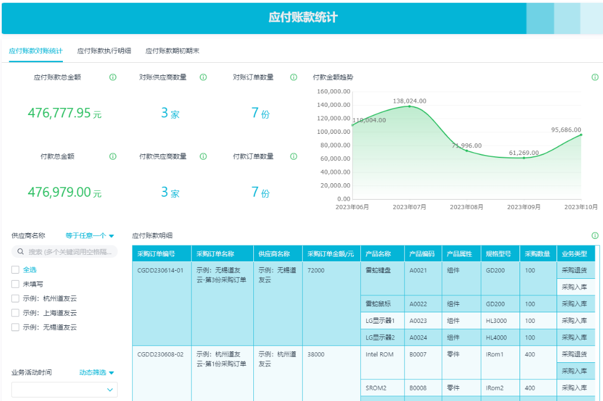Click the 138,024.00 data point on chart

(410, 106)
